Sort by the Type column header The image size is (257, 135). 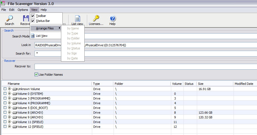coord(102,84)
